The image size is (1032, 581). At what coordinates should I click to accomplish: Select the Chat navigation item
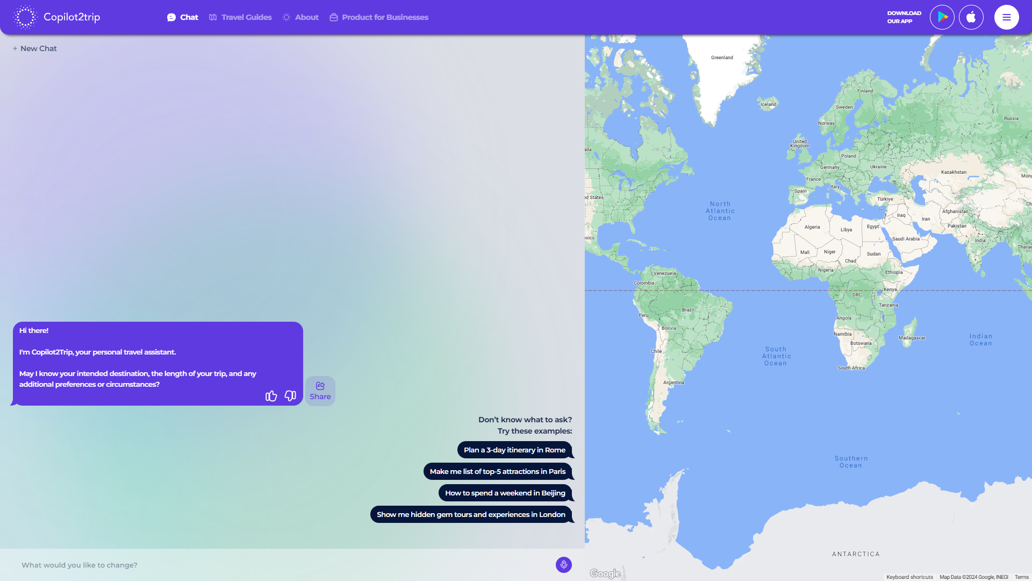tap(182, 17)
